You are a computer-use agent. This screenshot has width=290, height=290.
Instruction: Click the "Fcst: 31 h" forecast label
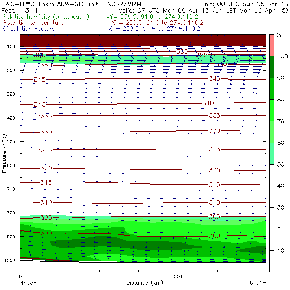[x=20, y=11]
